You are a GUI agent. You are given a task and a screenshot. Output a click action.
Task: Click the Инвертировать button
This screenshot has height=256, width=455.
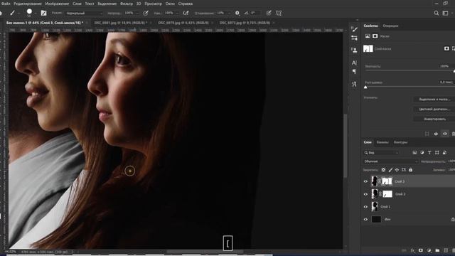coord(434,119)
